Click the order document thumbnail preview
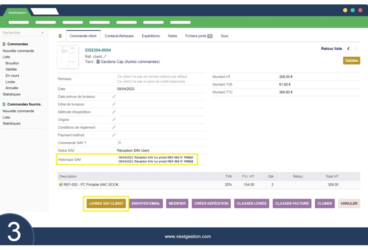Image resolution: width=368 pixels, height=250 pixels. click(x=68, y=57)
